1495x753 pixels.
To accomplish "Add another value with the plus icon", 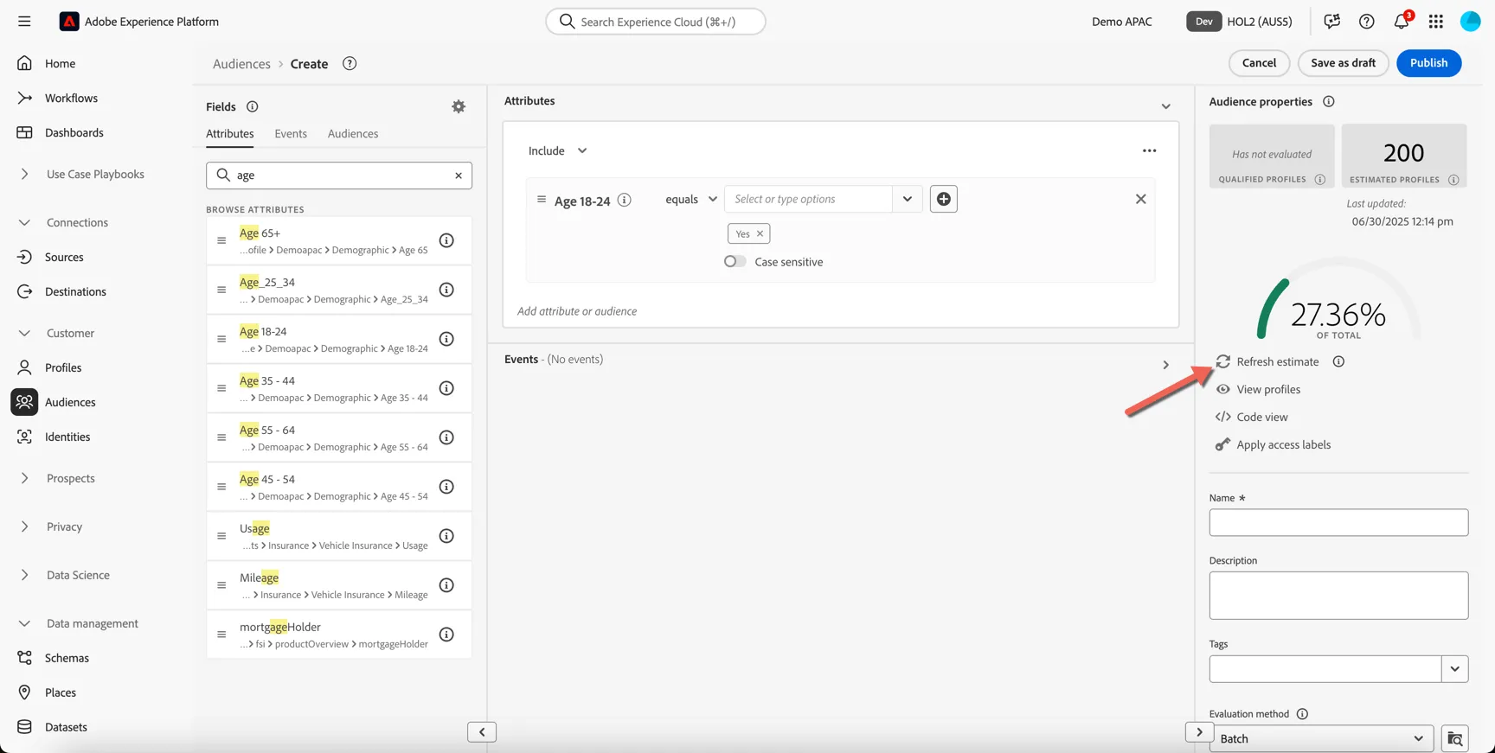I will (x=944, y=199).
